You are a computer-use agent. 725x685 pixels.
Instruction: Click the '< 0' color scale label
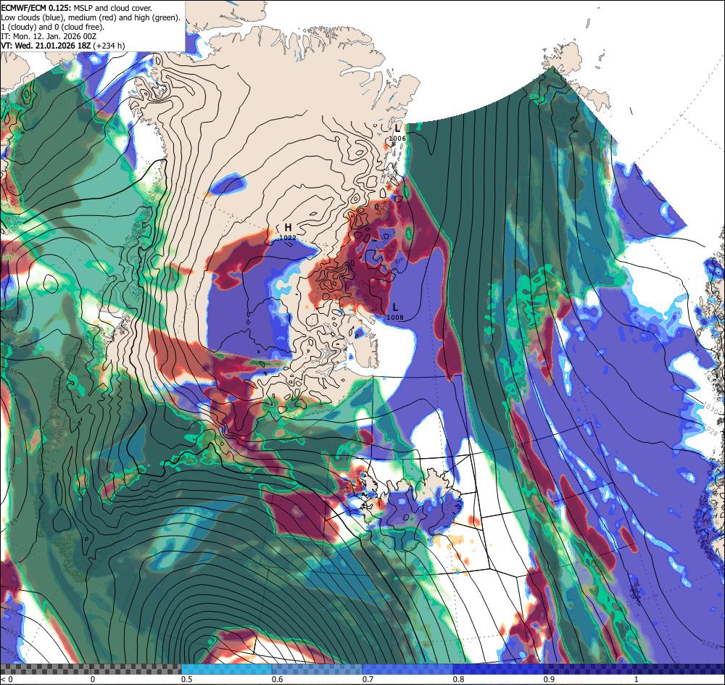point(6,679)
